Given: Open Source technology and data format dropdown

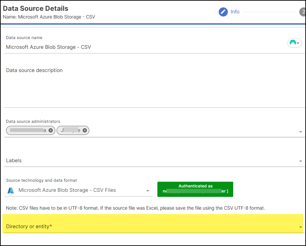Looking at the screenshot, I should click(79, 190).
